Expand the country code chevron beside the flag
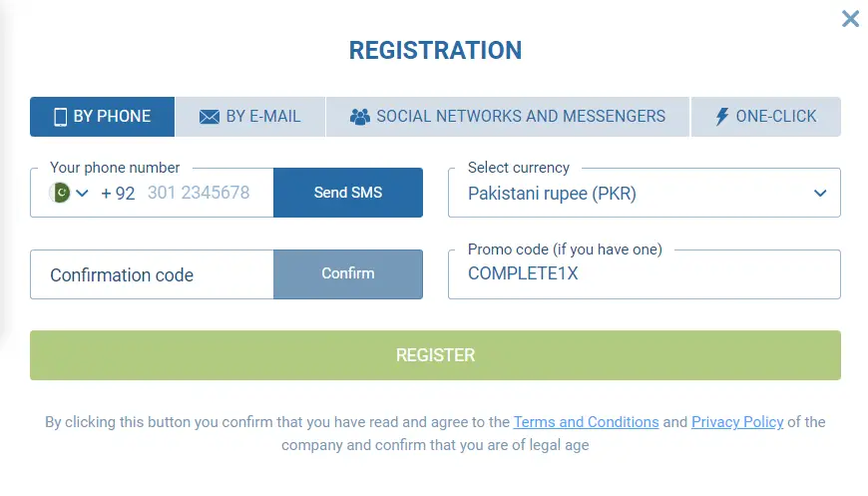868x496 pixels. (82, 193)
